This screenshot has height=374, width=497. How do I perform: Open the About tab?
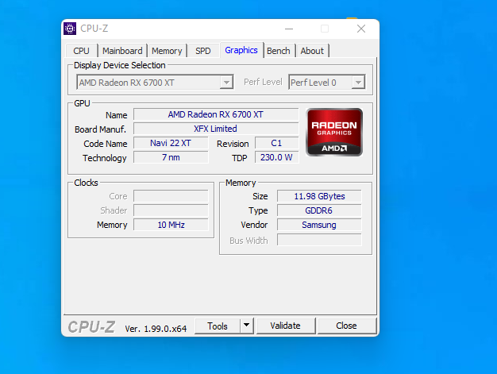click(x=312, y=51)
